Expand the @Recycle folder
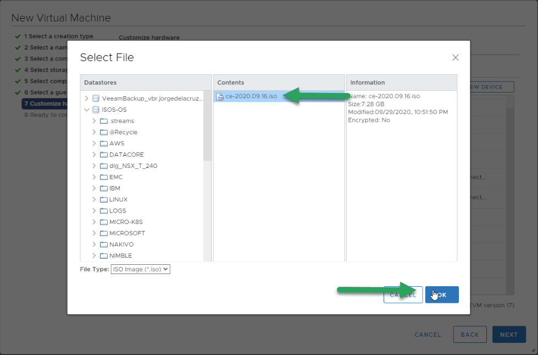 tap(94, 132)
